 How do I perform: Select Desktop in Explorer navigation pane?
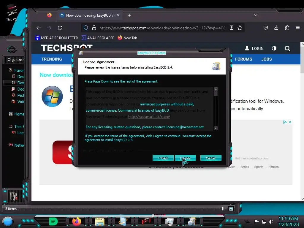coord(18,77)
